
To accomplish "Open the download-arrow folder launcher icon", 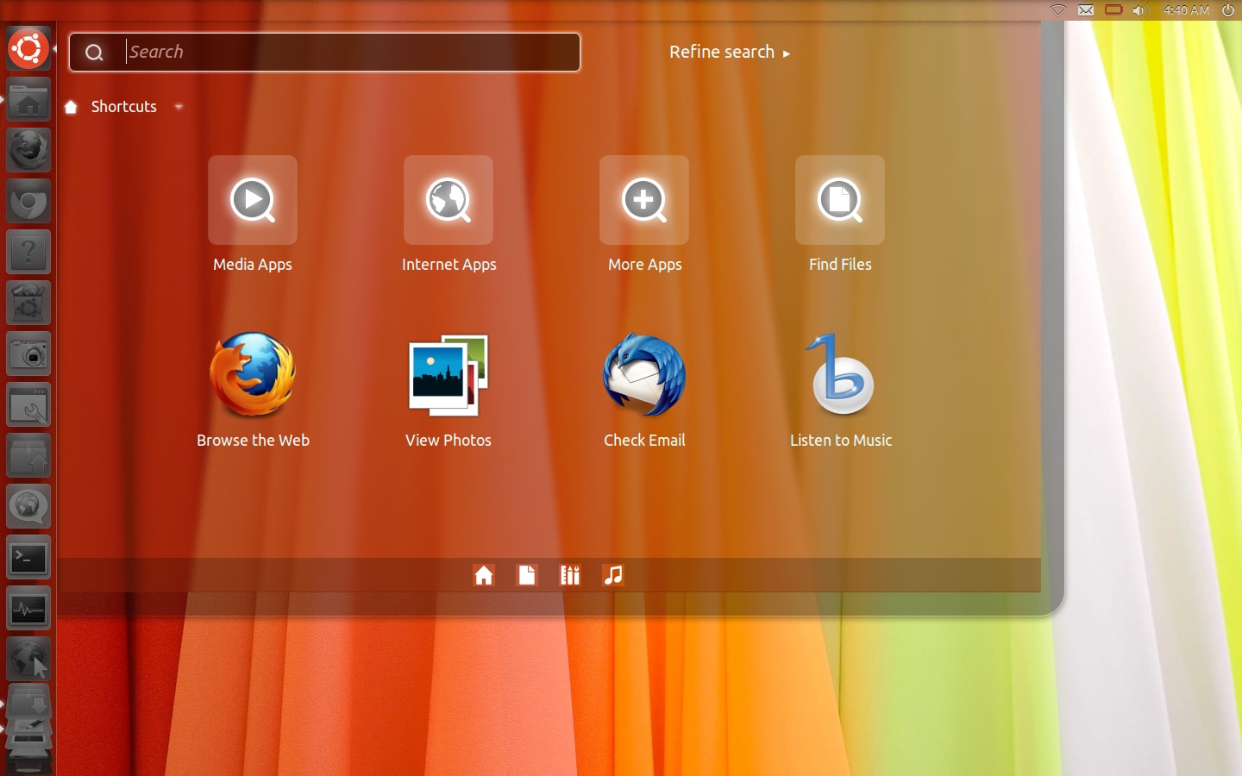I will [28, 702].
